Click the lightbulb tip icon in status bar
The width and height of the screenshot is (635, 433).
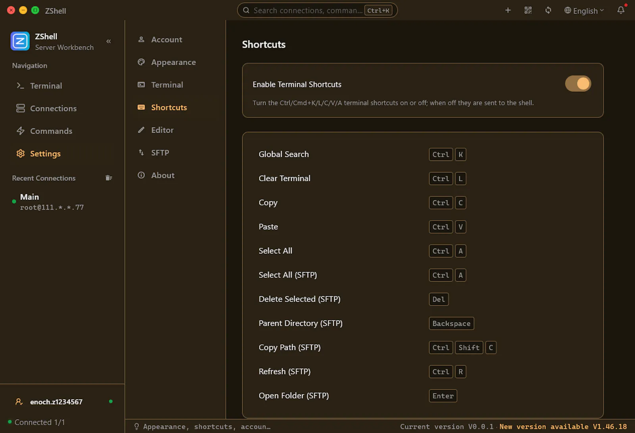137,427
